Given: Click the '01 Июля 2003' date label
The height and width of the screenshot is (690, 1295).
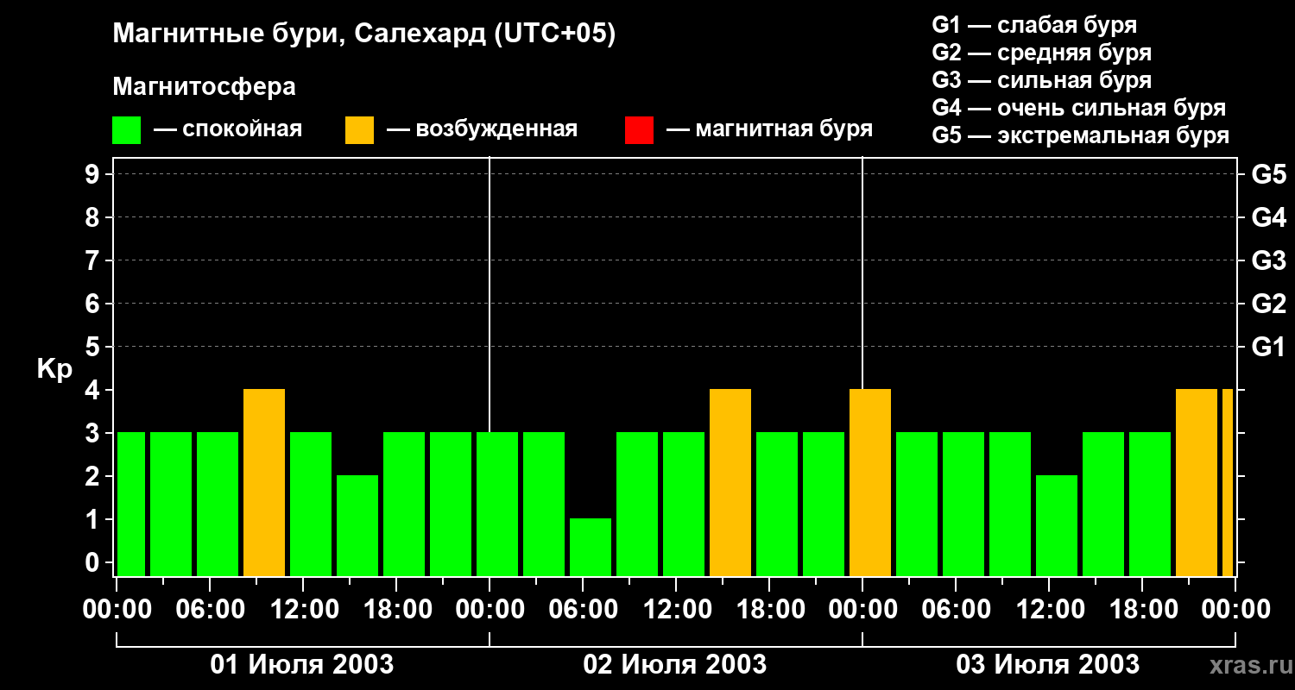Looking at the screenshot, I should pyautogui.click(x=302, y=665).
